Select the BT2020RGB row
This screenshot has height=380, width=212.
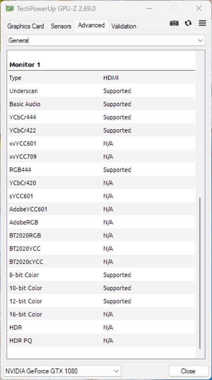point(101,235)
